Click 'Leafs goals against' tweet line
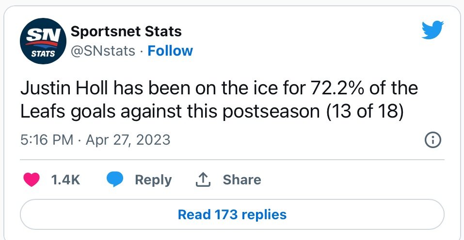Screen dimensions: 464x240 tap(112, 111)
